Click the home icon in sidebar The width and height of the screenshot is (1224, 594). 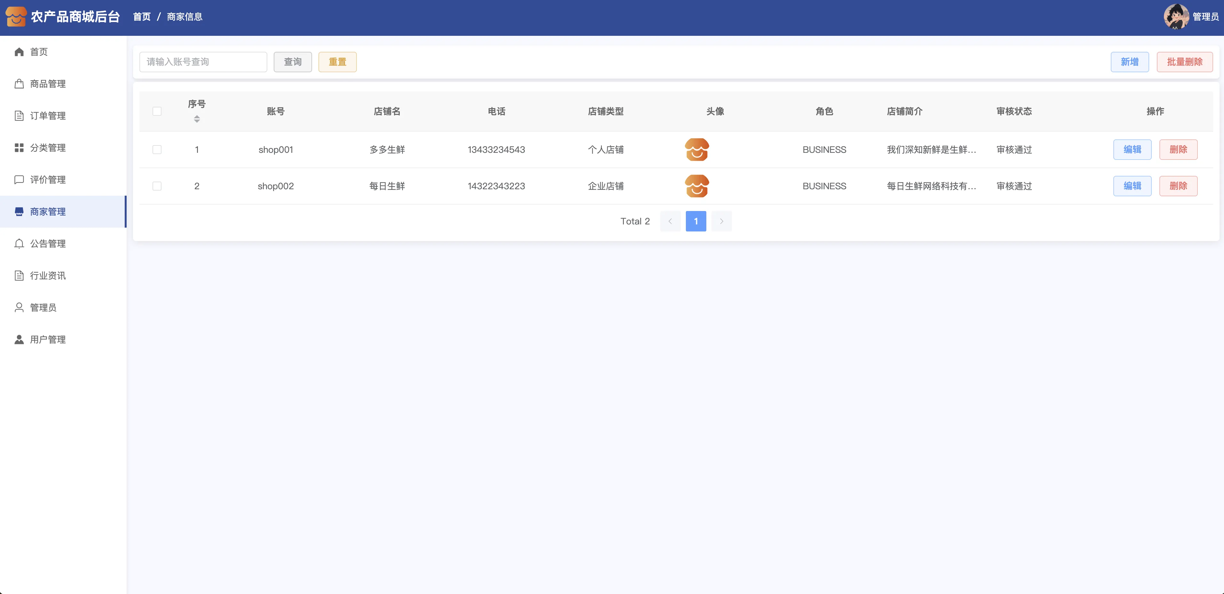point(19,52)
